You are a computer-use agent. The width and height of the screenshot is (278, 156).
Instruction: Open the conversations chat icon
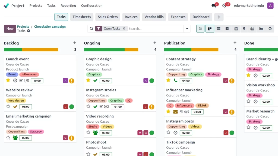coord(214,6)
